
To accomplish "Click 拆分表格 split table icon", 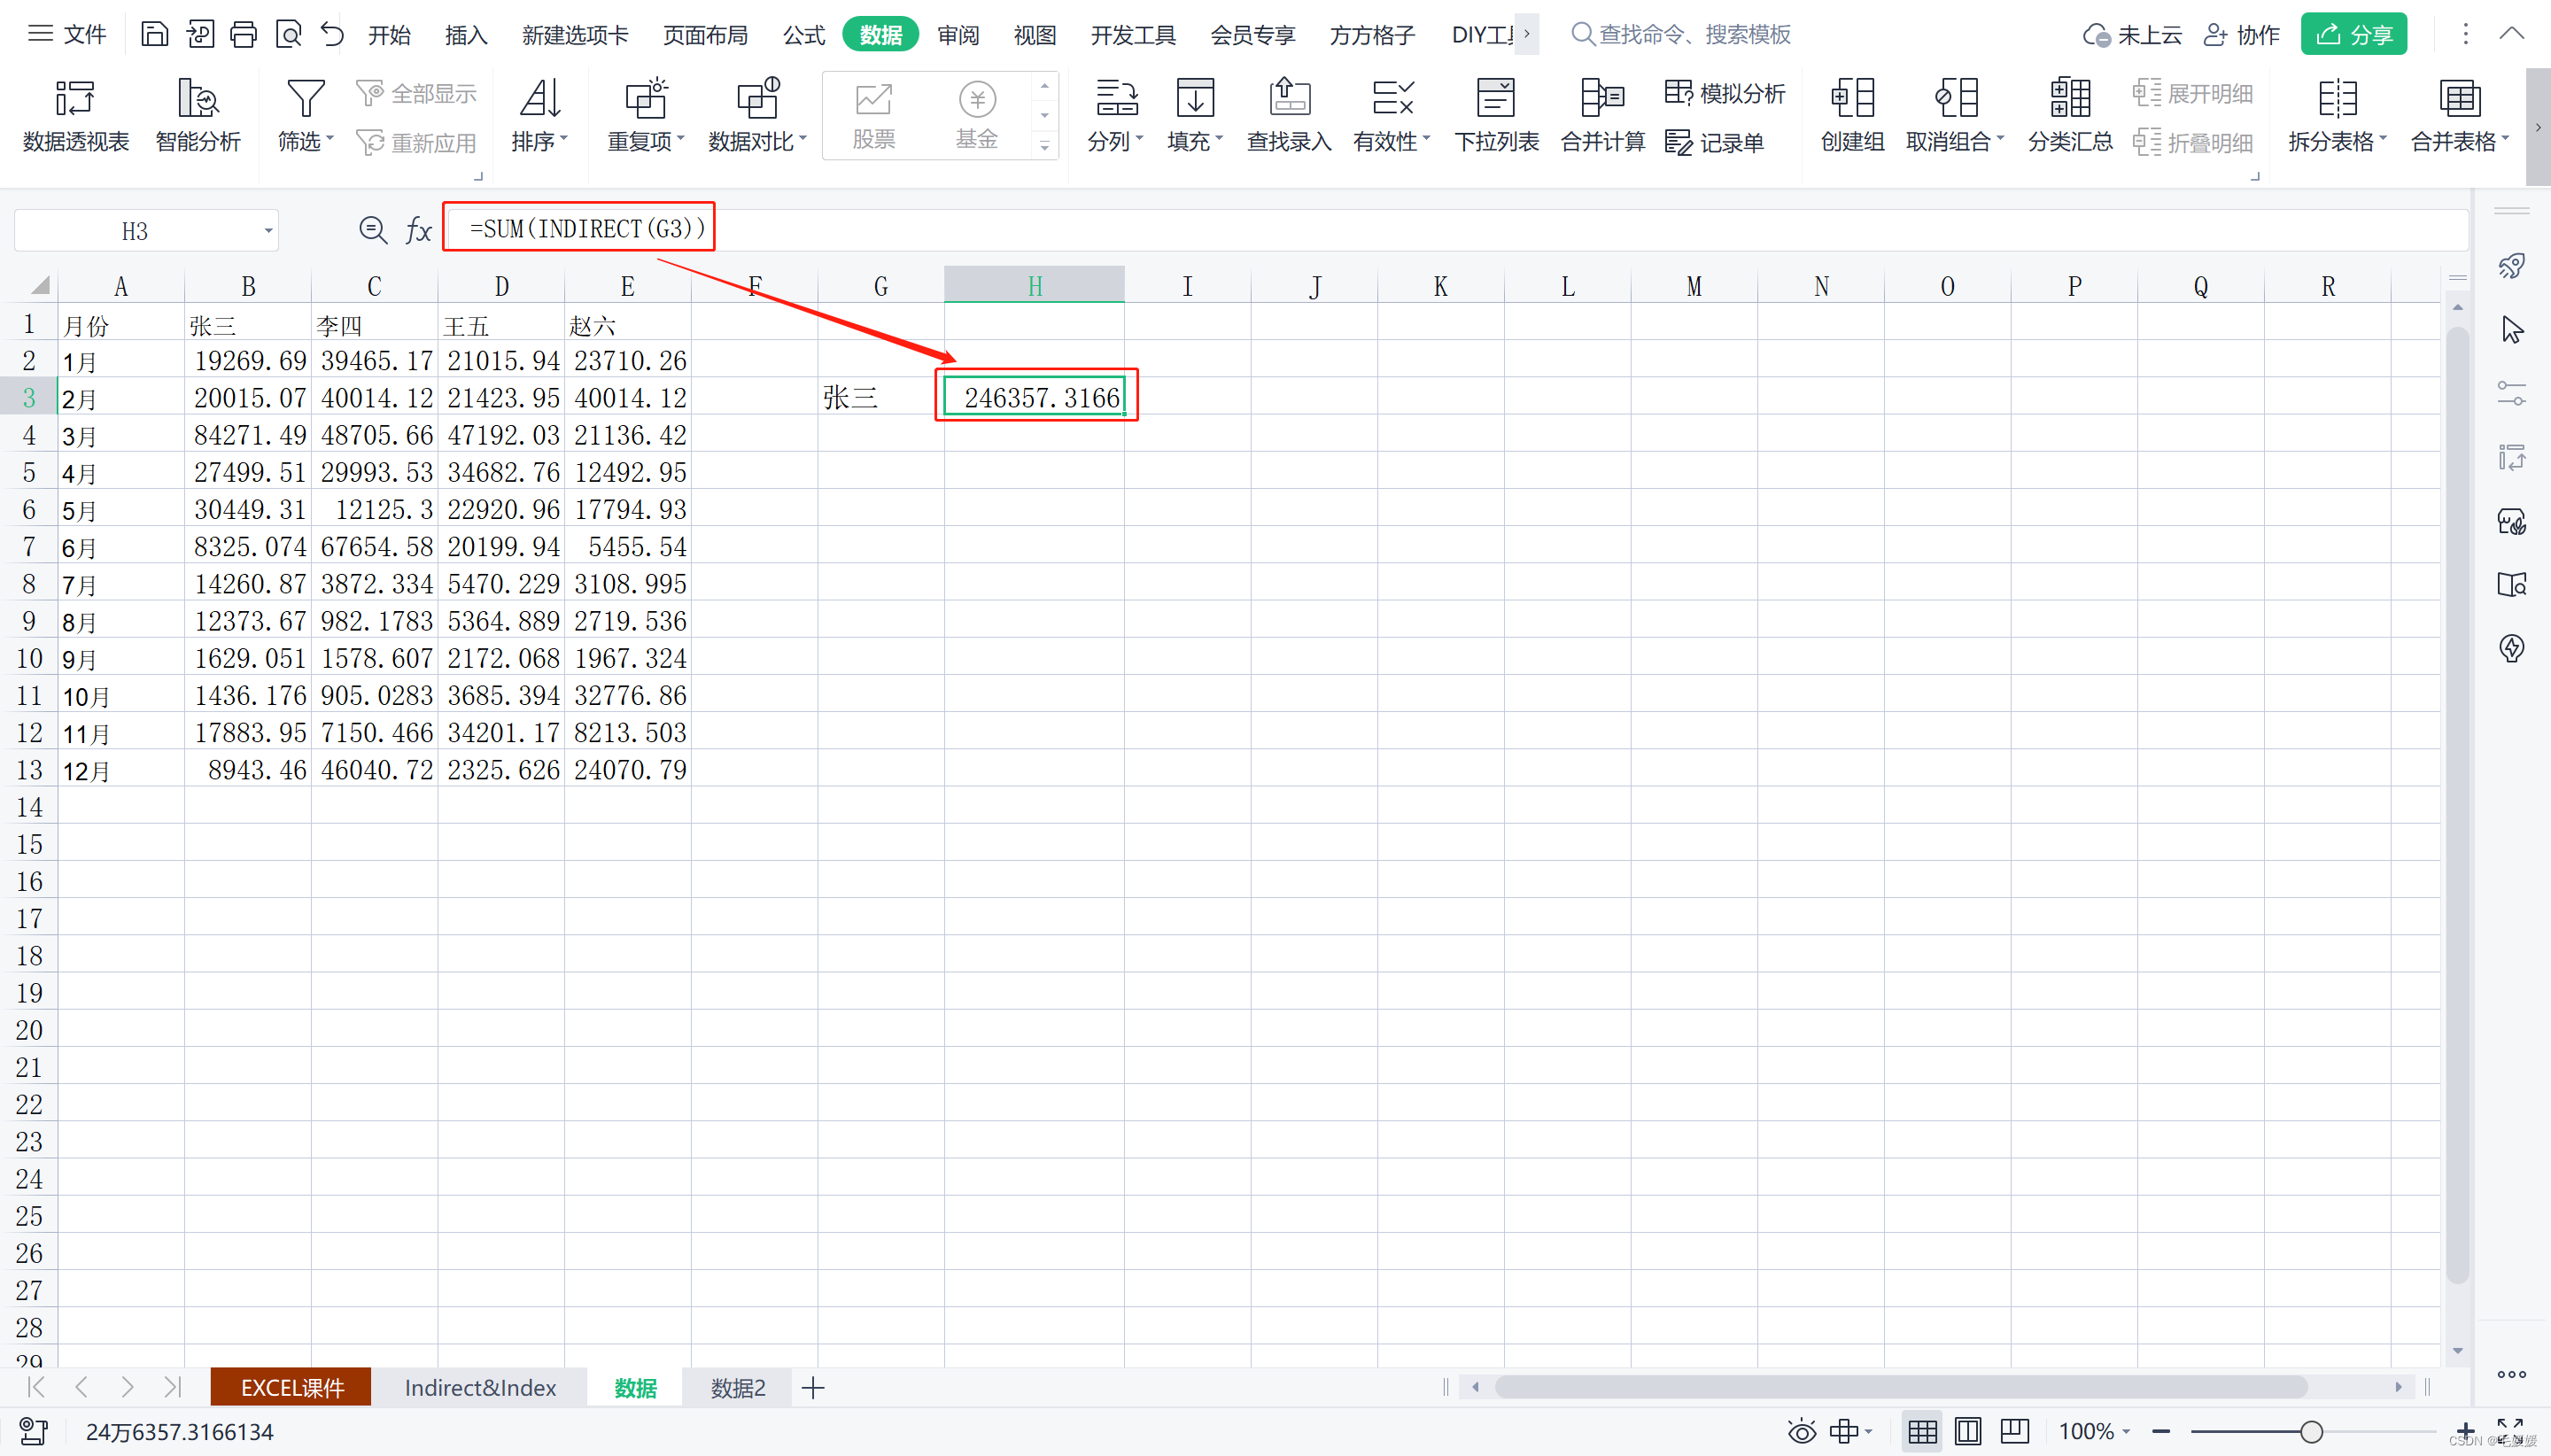I will point(2337,99).
